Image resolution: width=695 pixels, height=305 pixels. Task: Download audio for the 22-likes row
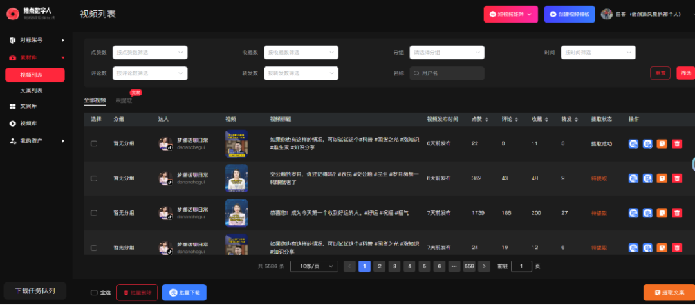pyautogui.click(x=647, y=143)
